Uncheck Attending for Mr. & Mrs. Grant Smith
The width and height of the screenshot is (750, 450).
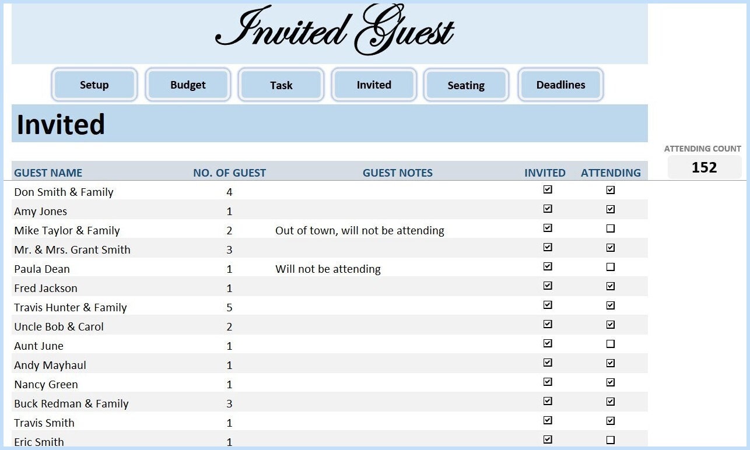coord(611,248)
